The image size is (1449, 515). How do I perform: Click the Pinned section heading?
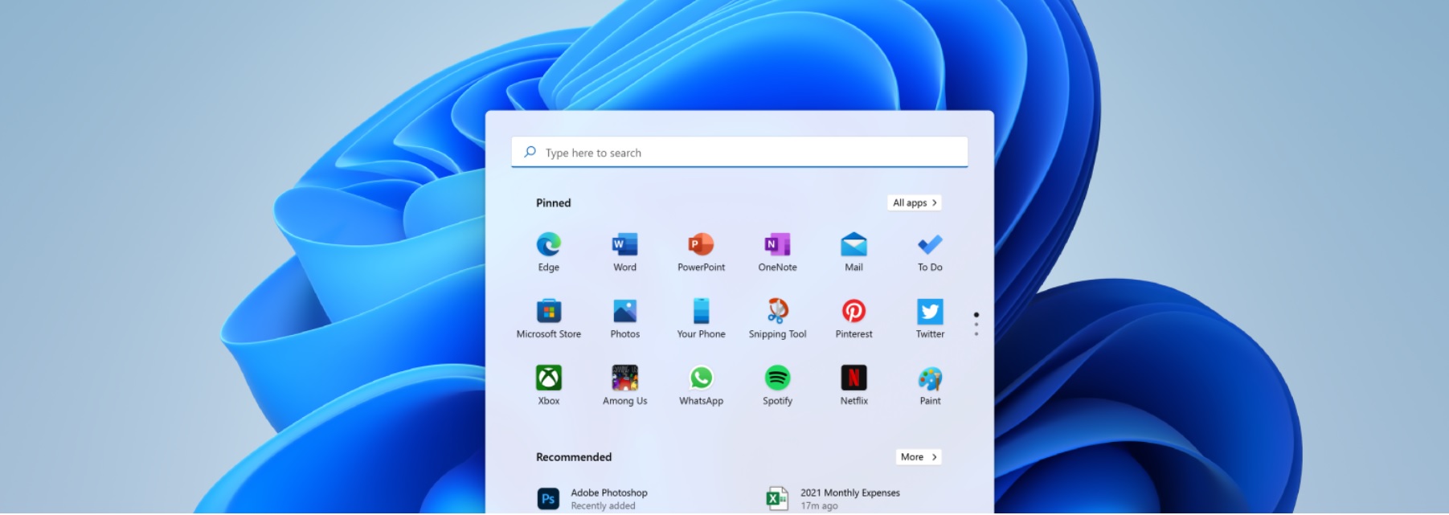click(x=554, y=203)
